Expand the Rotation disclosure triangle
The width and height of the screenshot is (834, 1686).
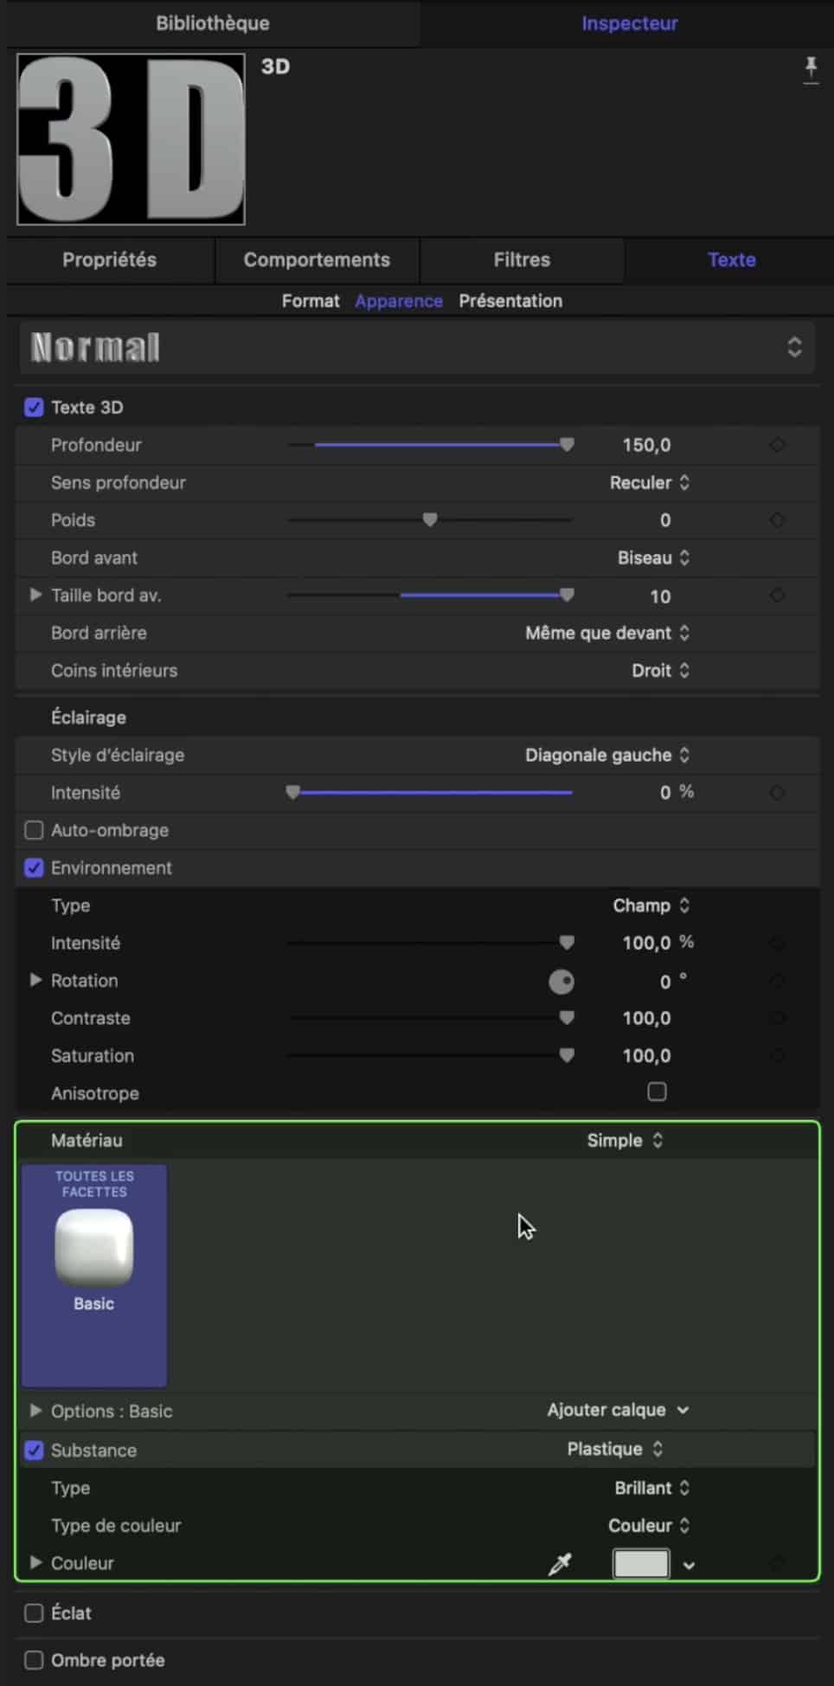point(35,981)
